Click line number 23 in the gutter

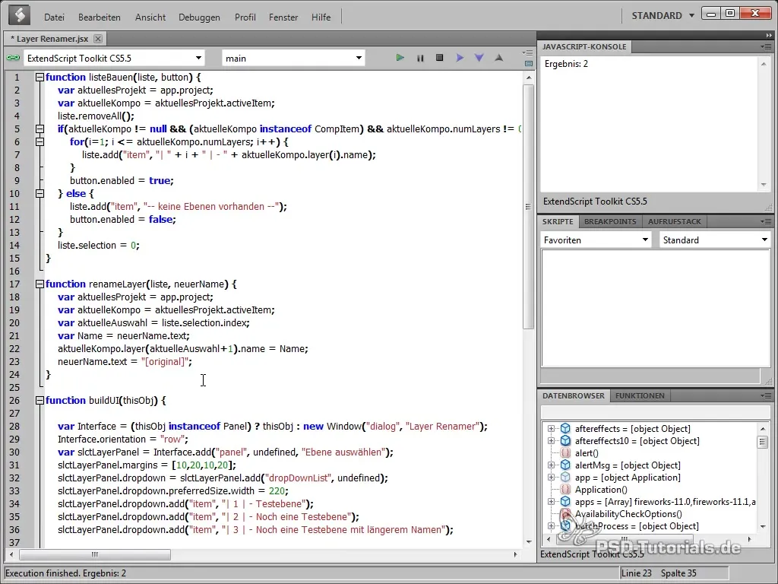click(14, 361)
